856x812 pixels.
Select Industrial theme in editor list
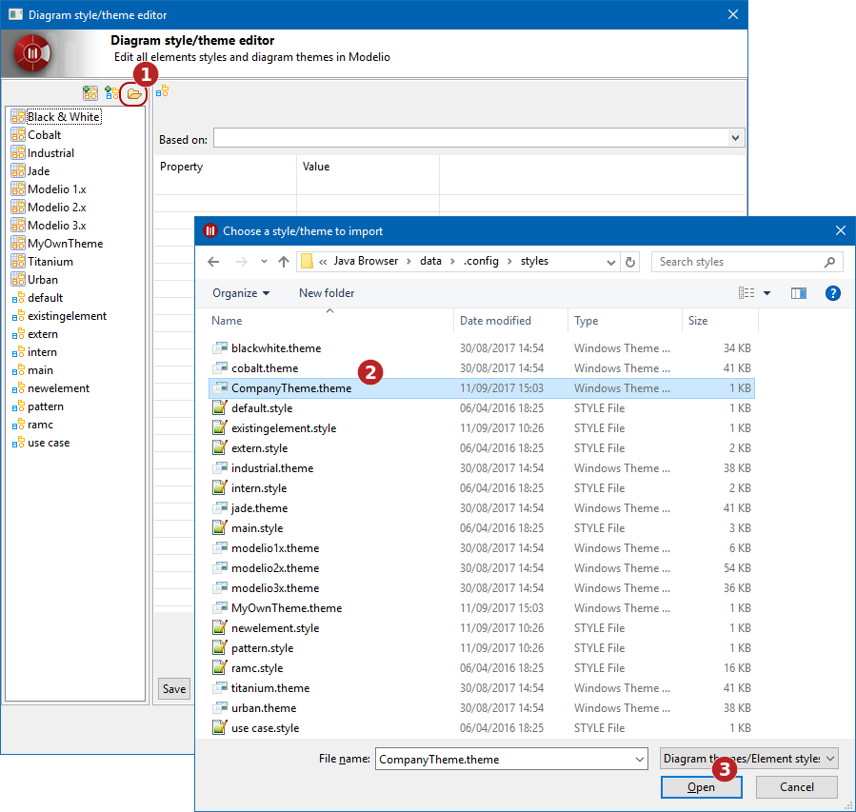[x=50, y=153]
